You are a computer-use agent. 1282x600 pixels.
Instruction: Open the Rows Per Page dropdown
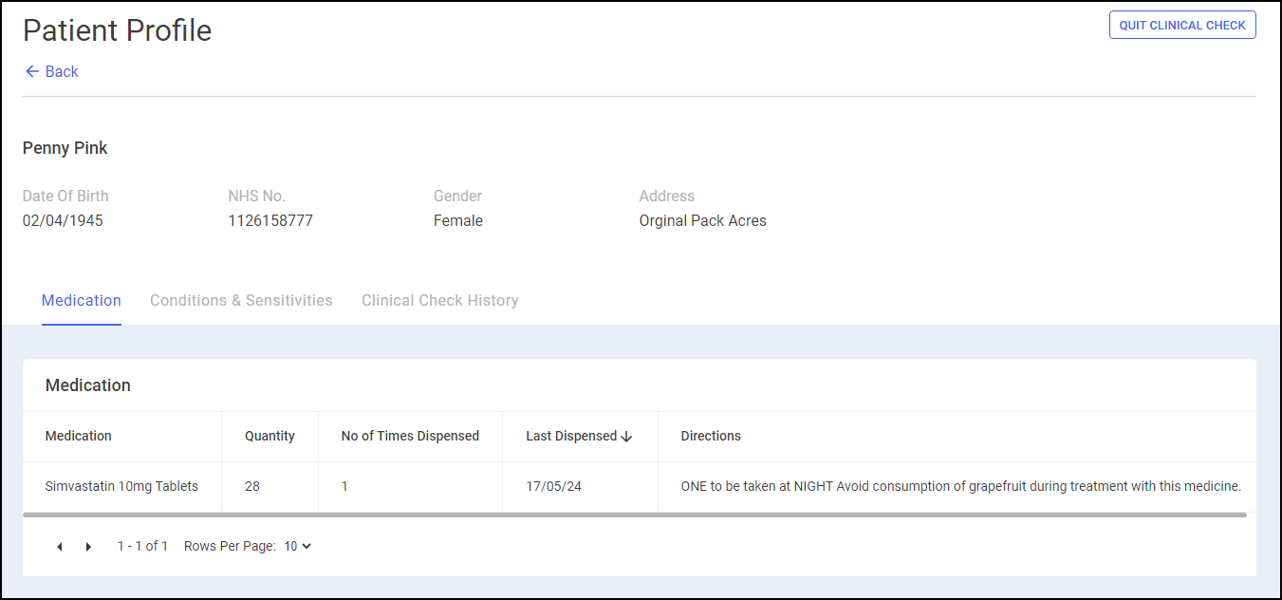[298, 546]
